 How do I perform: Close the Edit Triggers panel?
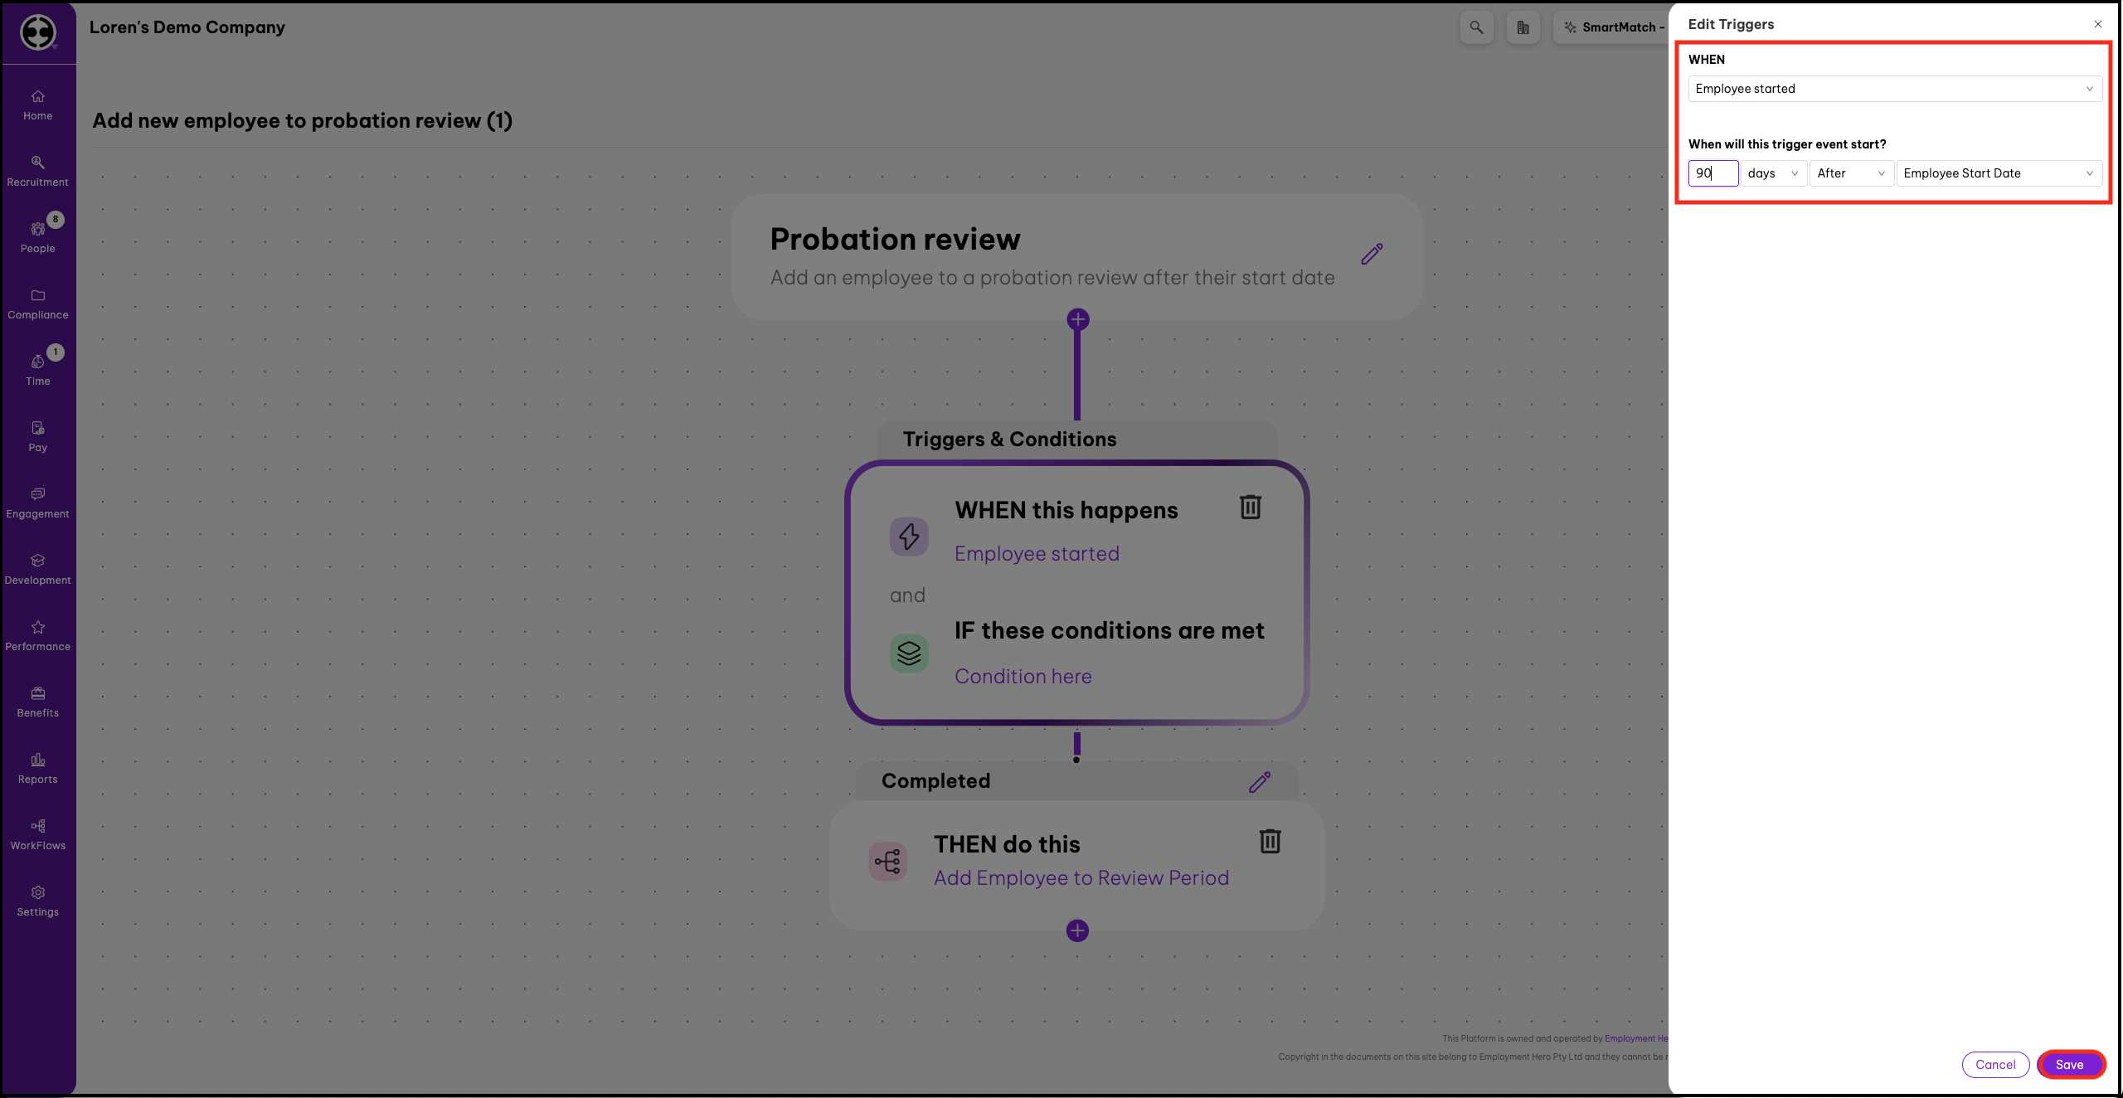(2098, 24)
